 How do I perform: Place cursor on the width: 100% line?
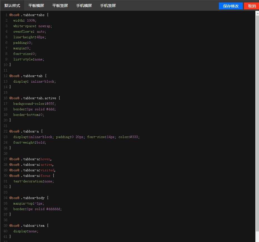pos(25,21)
